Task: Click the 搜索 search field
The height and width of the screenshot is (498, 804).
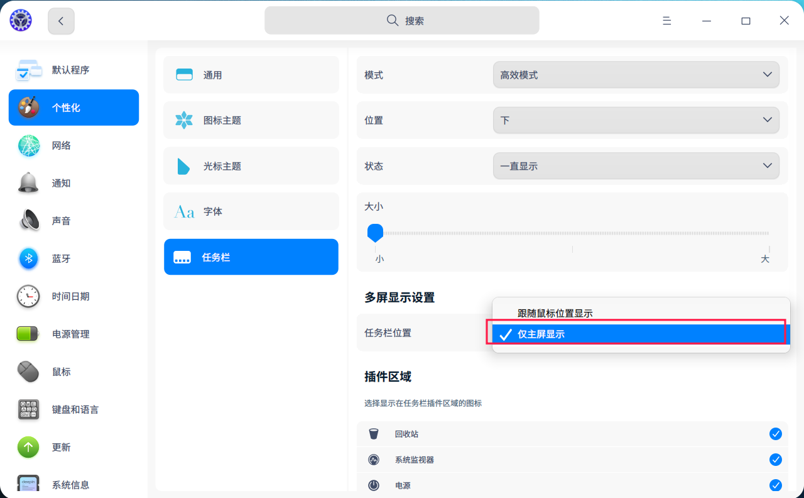Action: click(401, 20)
